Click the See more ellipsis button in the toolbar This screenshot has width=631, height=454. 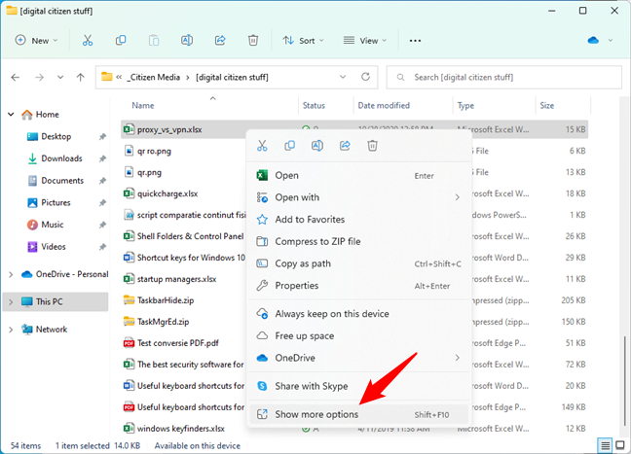416,41
